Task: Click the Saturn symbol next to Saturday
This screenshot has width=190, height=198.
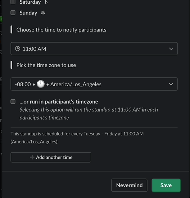Action: pos(46,2)
